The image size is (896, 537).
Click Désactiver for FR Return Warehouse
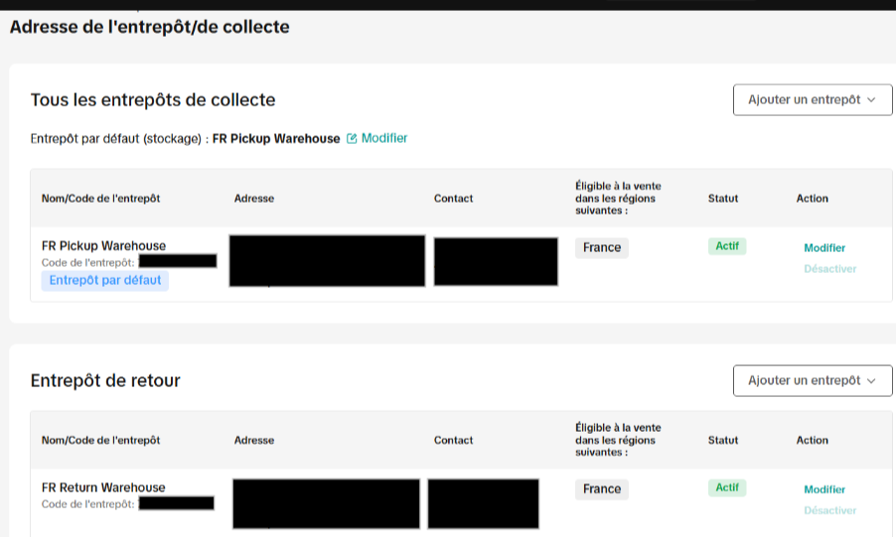coord(829,510)
